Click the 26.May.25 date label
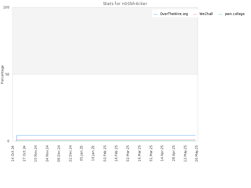Viewport: 251px width, 188px height. (197, 154)
